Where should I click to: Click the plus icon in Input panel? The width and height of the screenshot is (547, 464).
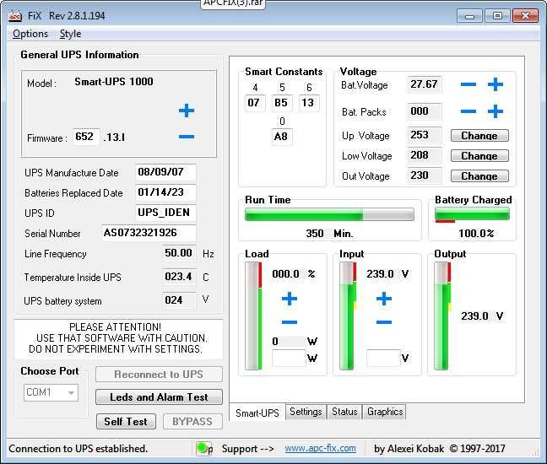point(384,299)
